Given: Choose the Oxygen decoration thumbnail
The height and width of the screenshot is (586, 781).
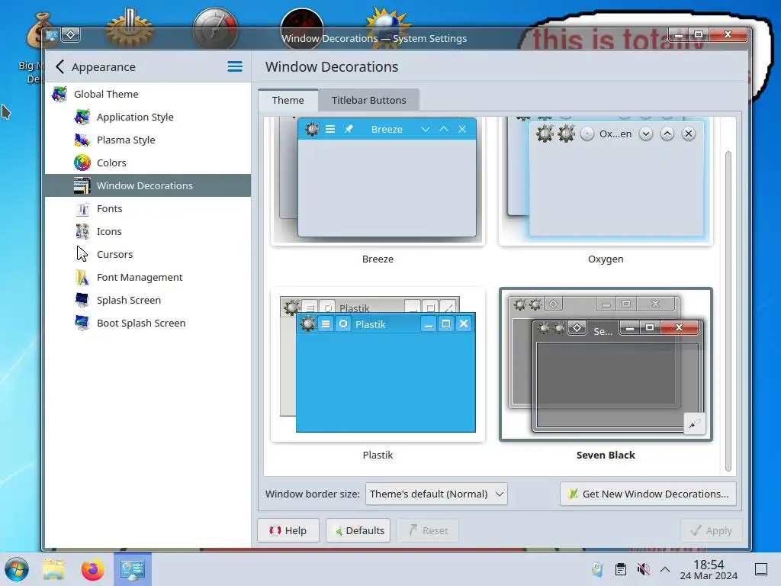Looking at the screenshot, I should (x=606, y=181).
